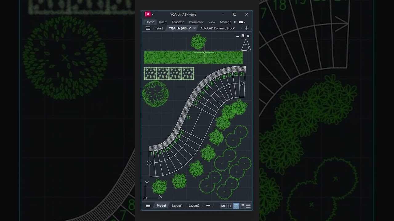
Task: Switch to the Home ribbon tab
Action: pos(150,22)
